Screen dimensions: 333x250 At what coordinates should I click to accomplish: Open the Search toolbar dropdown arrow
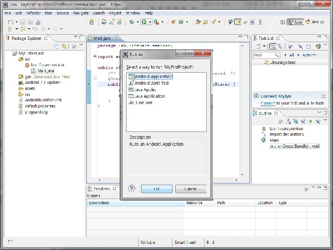[x=219, y=22]
